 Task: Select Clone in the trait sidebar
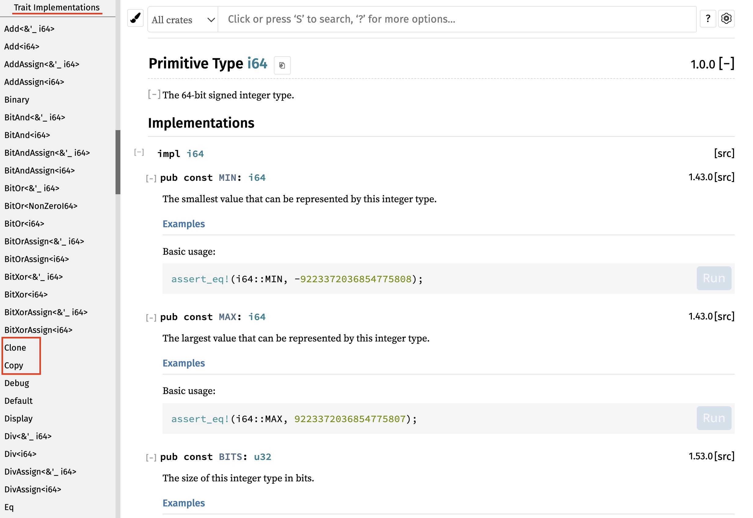coord(15,348)
